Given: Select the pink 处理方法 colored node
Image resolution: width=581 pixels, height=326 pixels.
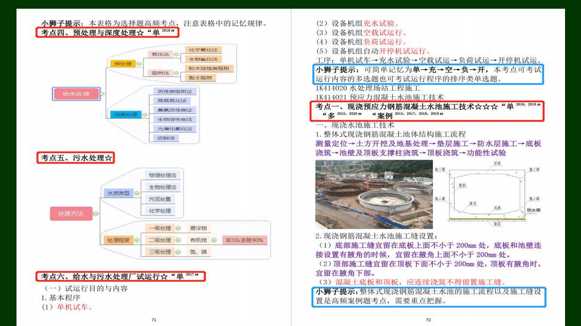Looking at the screenshot, I should coord(71,213).
